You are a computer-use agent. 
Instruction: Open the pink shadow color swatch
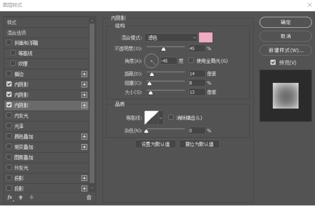(x=206, y=37)
